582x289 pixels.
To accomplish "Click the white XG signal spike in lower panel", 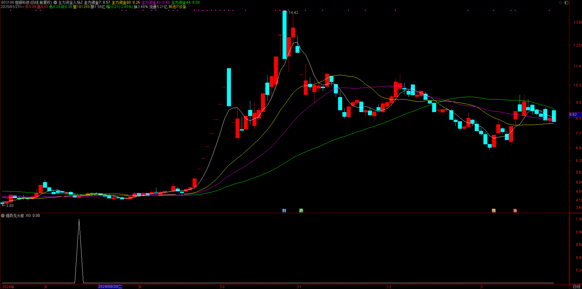I will (79, 250).
